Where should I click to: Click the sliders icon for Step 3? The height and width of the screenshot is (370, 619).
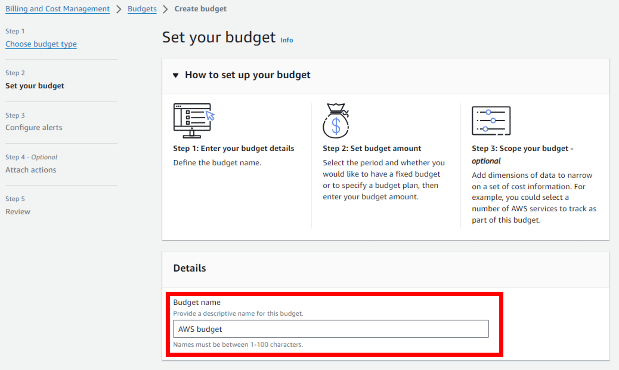pos(491,121)
